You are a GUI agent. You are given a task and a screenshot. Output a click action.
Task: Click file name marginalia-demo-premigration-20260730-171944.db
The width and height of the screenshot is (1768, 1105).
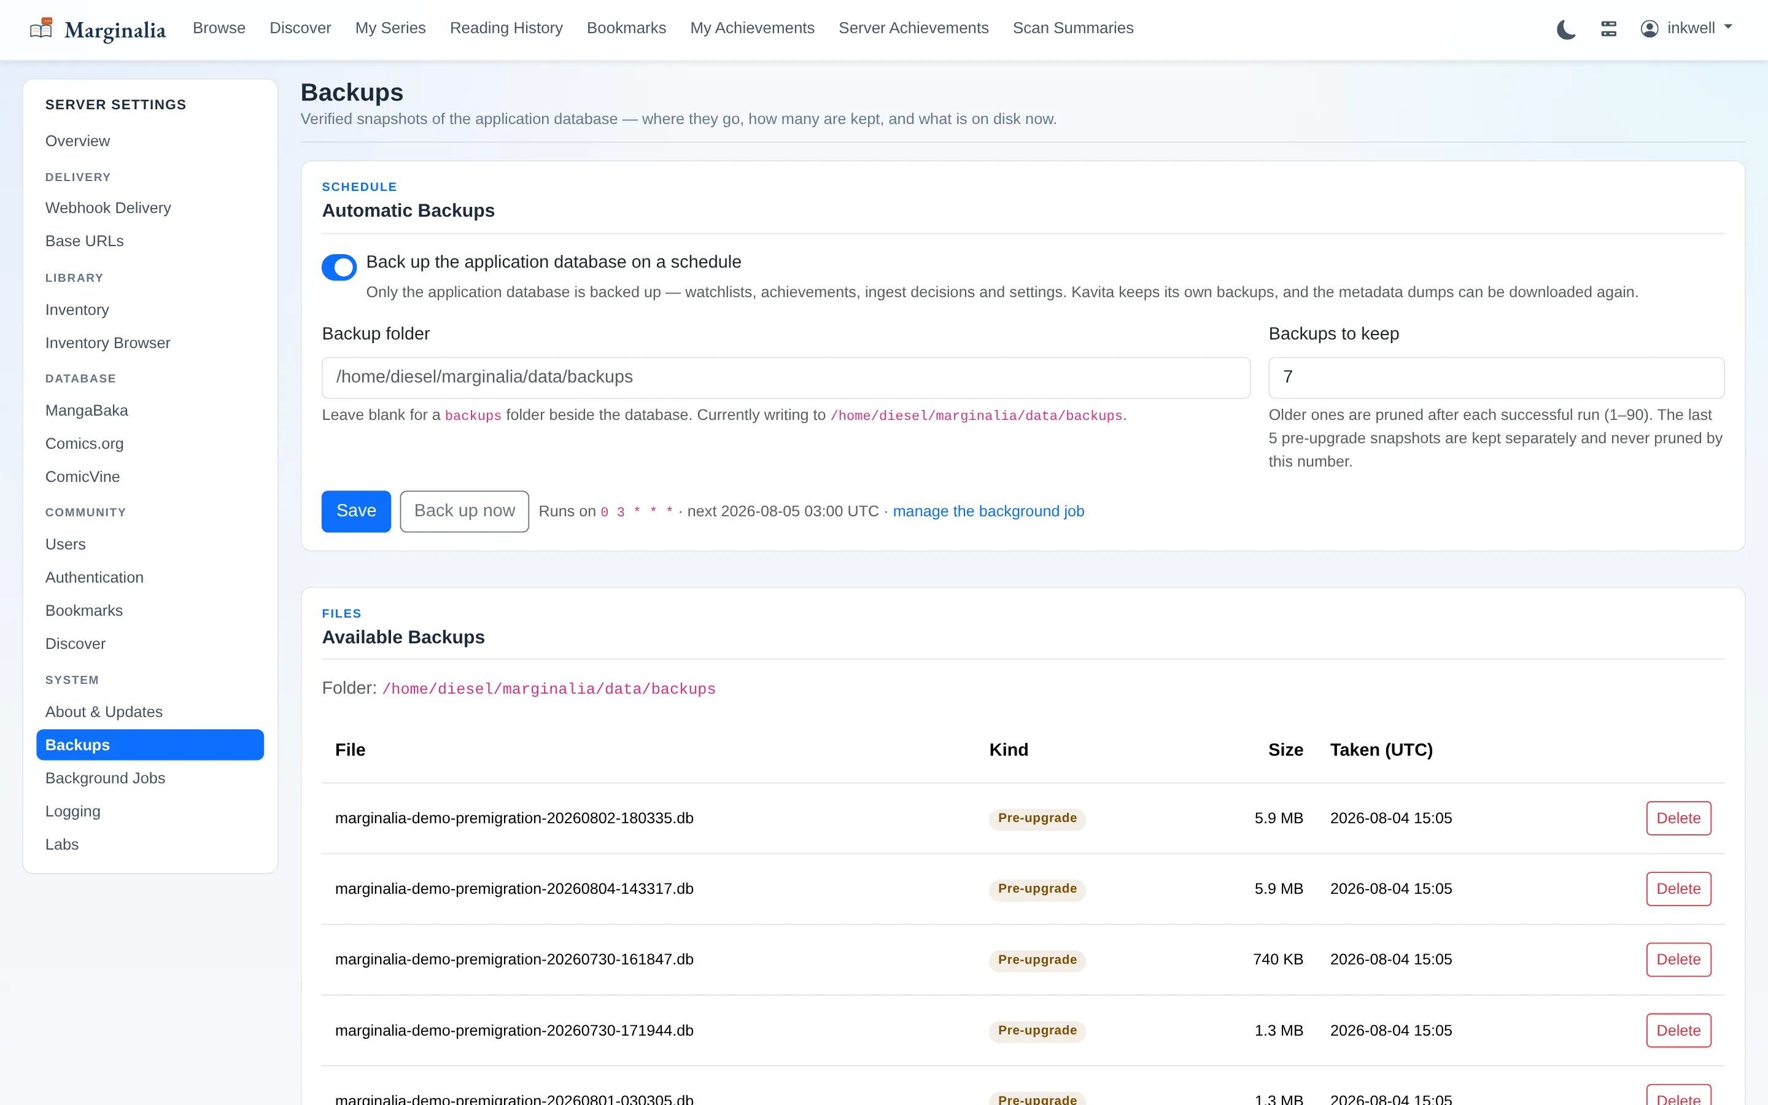pos(514,1029)
